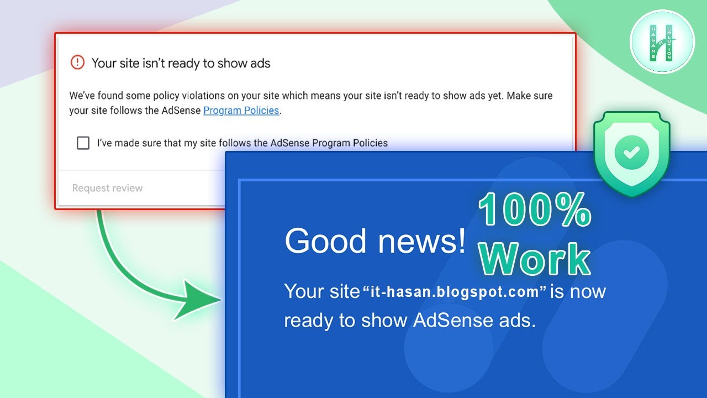This screenshot has width=707, height=398.
Task: Click the "100%" text
Action: click(535, 211)
